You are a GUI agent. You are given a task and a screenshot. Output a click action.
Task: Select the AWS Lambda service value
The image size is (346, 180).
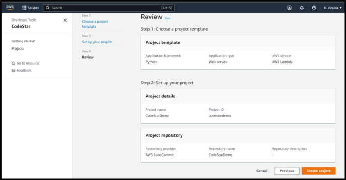pos(282,62)
